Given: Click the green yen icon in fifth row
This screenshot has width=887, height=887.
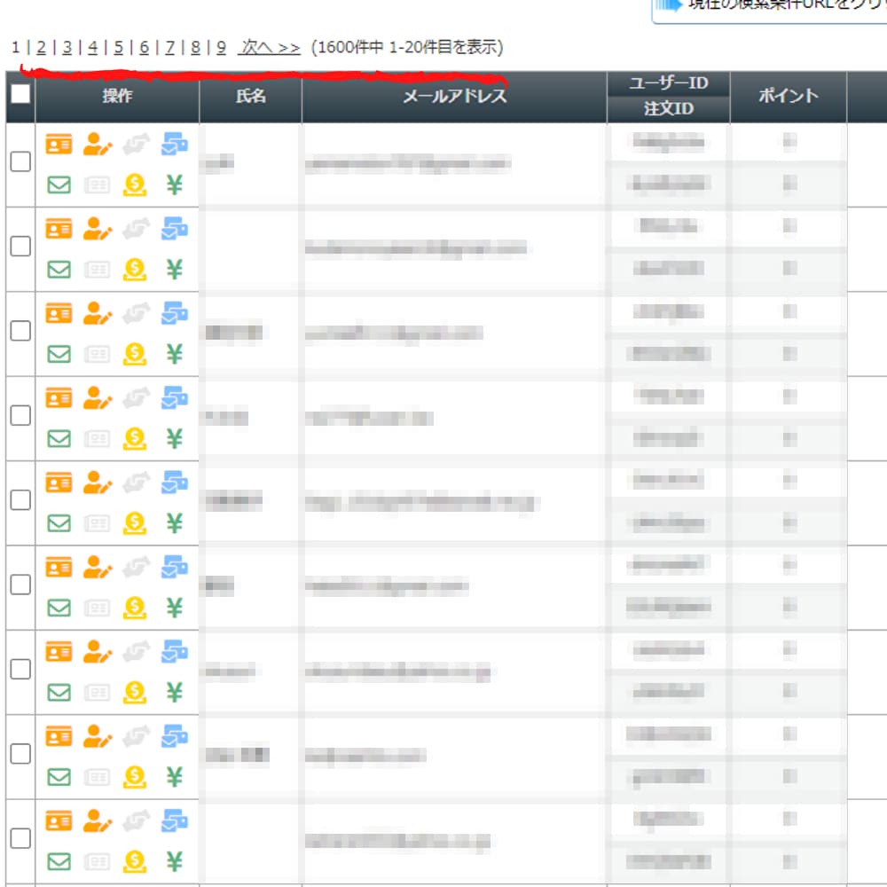Looking at the screenshot, I should click(174, 522).
